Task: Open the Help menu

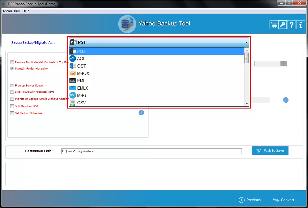Action: click(x=26, y=11)
